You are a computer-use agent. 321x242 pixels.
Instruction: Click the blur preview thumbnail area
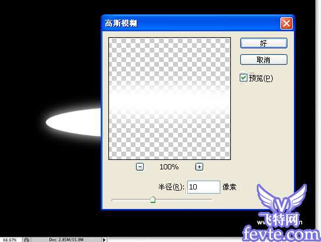(x=170, y=99)
